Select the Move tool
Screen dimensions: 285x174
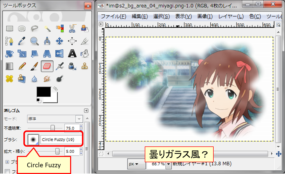[x=60, y=41]
